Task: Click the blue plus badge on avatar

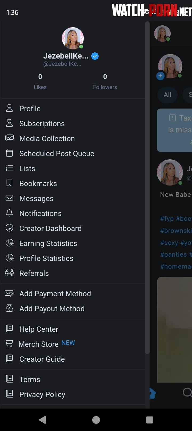Action: click(160, 76)
